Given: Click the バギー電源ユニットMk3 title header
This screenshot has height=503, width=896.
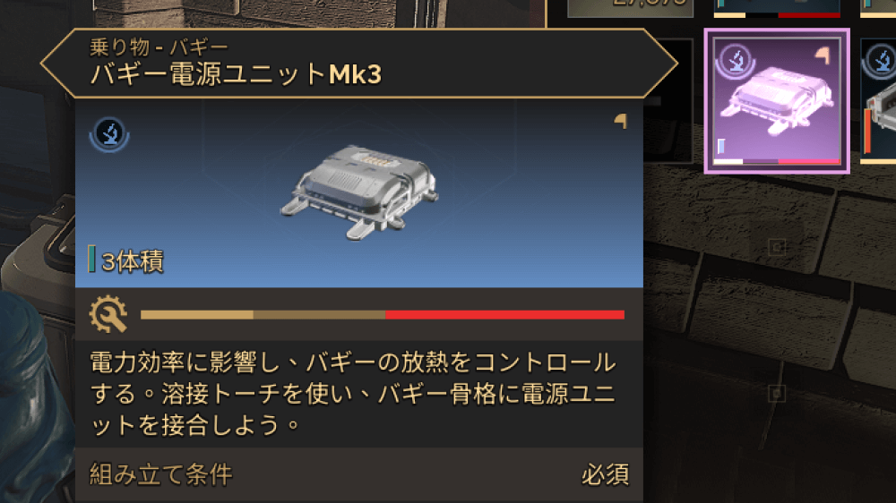Looking at the screenshot, I should click(236, 75).
